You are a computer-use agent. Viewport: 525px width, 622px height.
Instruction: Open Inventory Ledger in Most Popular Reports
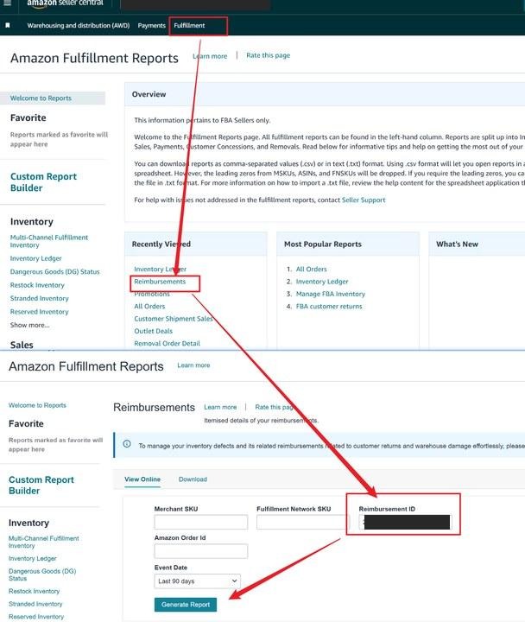point(322,282)
